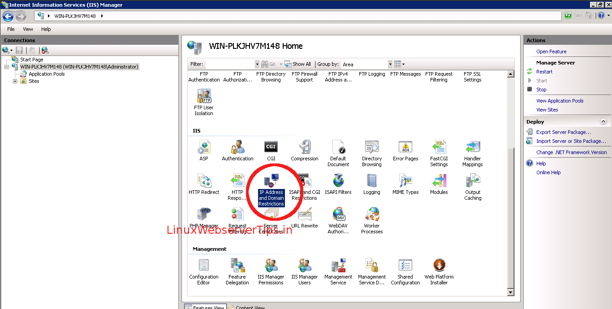Click the Back navigation button
The image size is (612, 309).
(8, 17)
